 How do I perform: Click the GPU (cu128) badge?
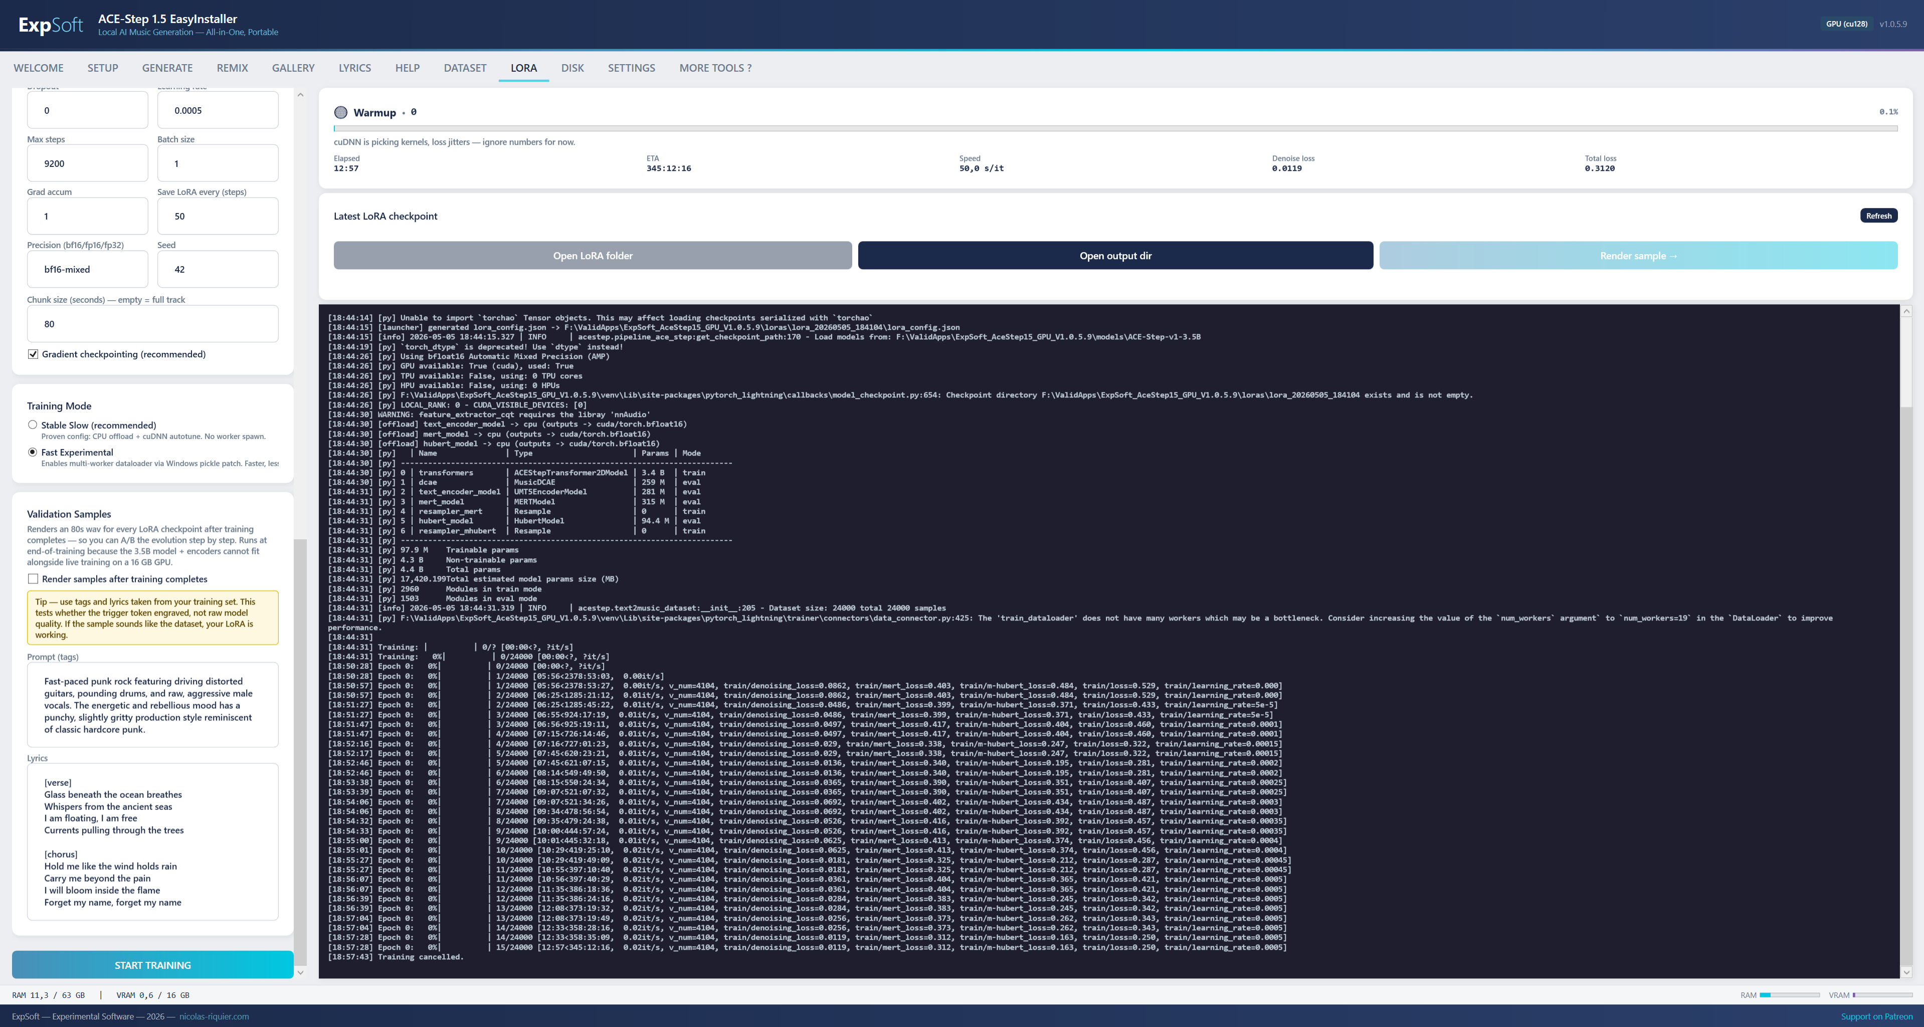point(1846,24)
